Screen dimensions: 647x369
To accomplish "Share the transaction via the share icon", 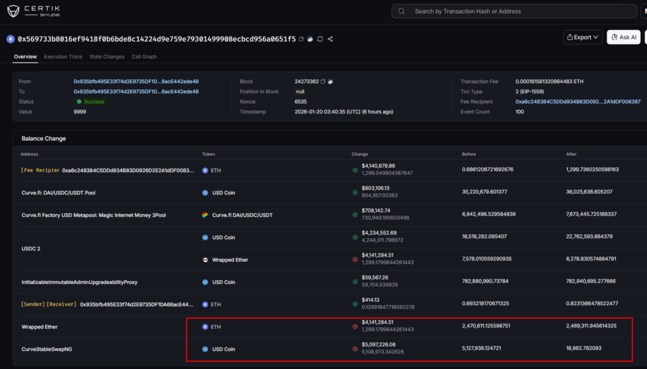I will [330, 38].
